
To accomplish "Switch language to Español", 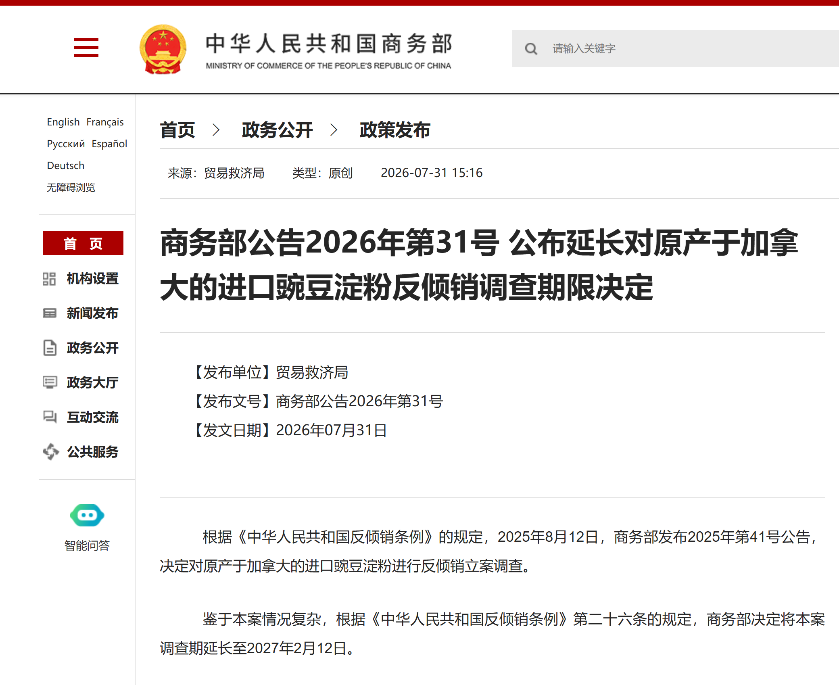I will [109, 144].
